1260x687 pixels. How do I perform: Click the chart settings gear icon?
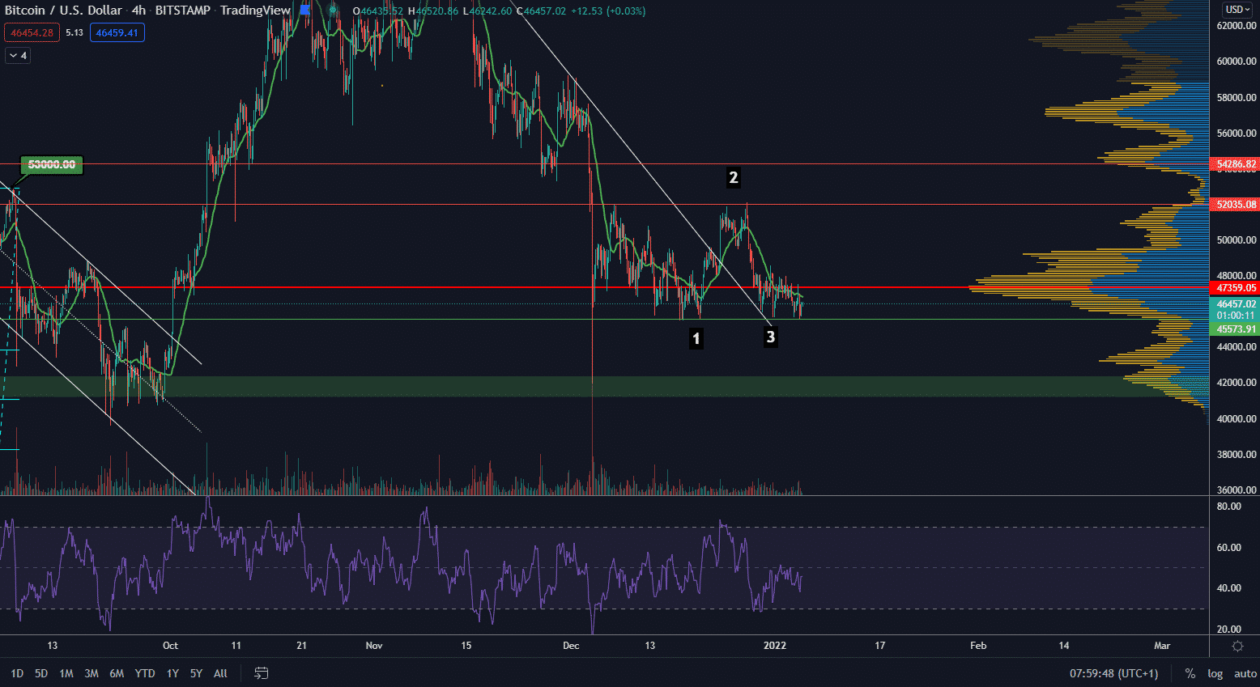(1237, 646)
